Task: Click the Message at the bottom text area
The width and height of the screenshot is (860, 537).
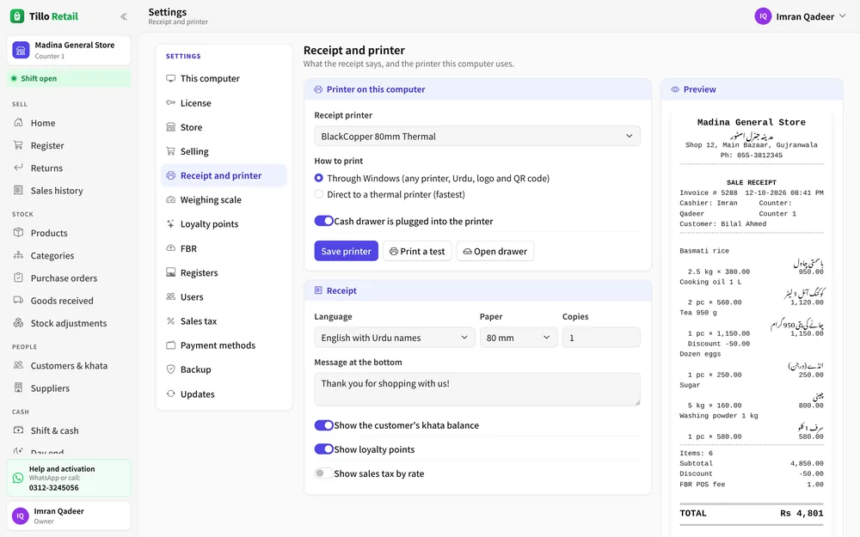Action: coord(477,389)
